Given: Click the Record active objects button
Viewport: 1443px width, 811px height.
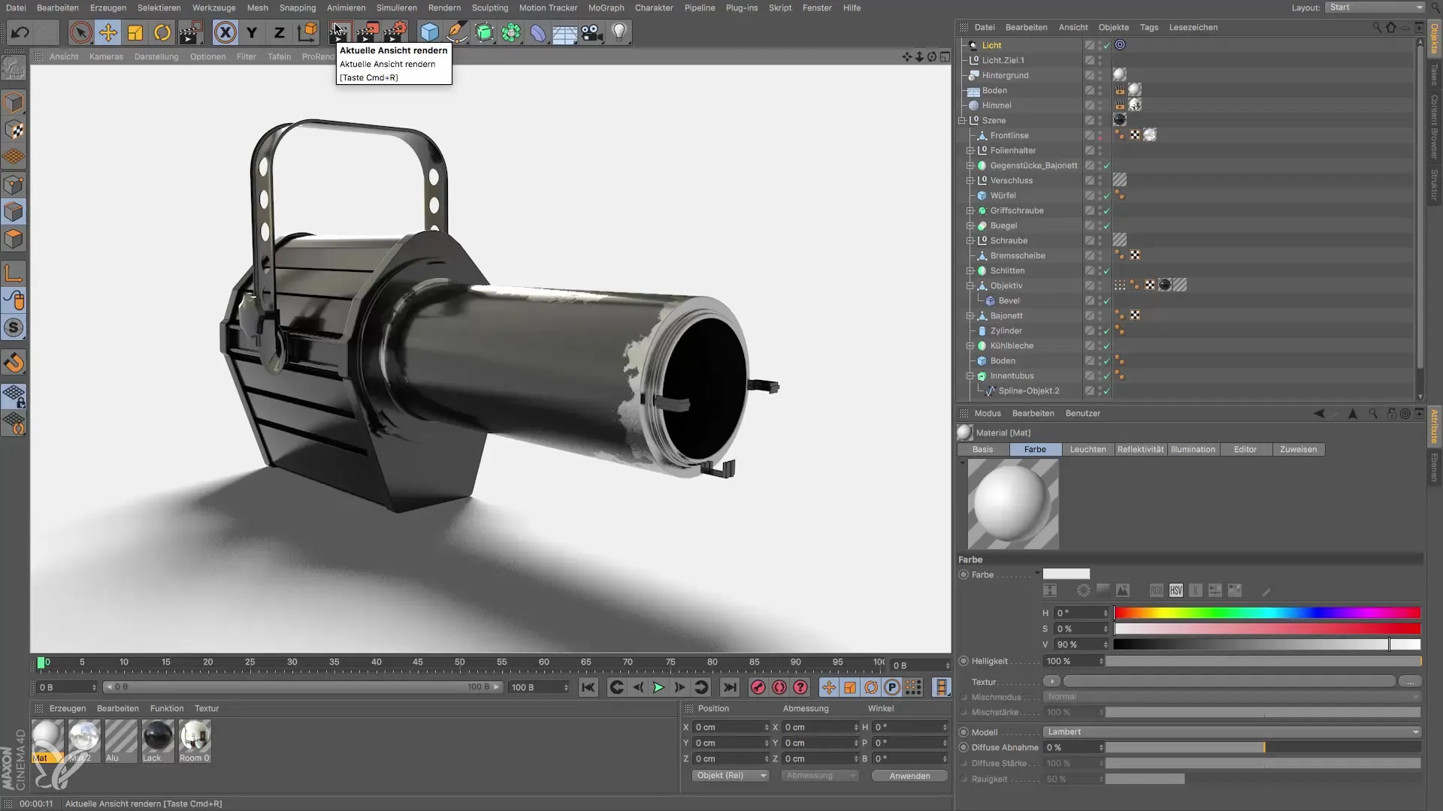Looking at the screenshot, I should (758, 687).
